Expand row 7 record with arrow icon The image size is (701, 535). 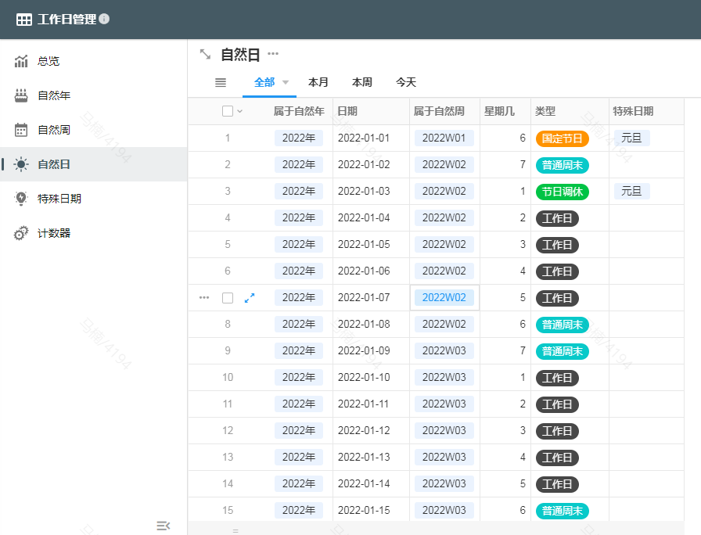click(x=250, y=298)
